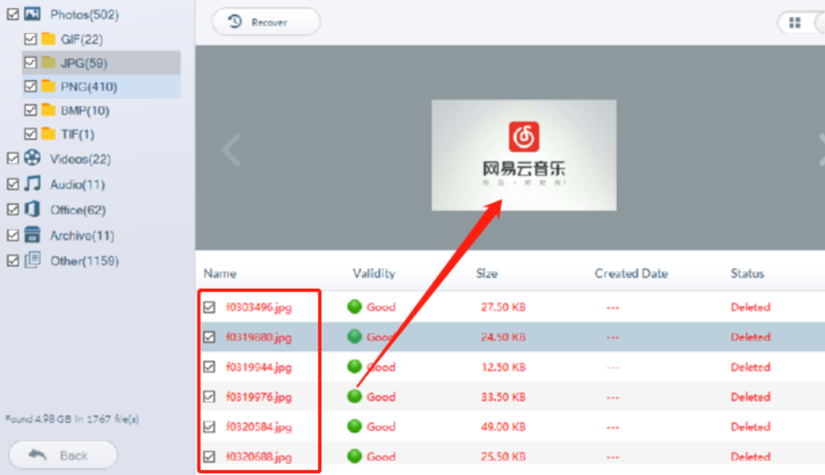The height and width of the screenshot is (475, 825).
Task: Sort by Created Date column header
Action: [x=631, y=273]
